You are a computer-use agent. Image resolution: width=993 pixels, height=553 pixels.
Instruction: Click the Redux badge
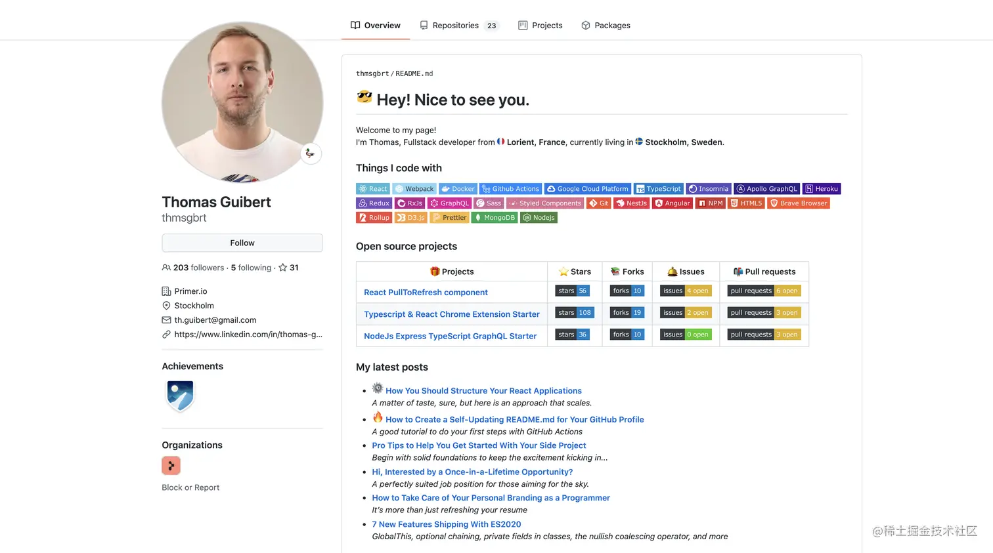pyautogui.click(x=374, y=203)
